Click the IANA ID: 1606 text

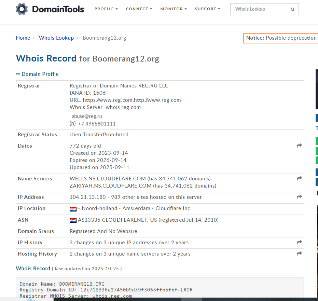[x=87, y=93]
